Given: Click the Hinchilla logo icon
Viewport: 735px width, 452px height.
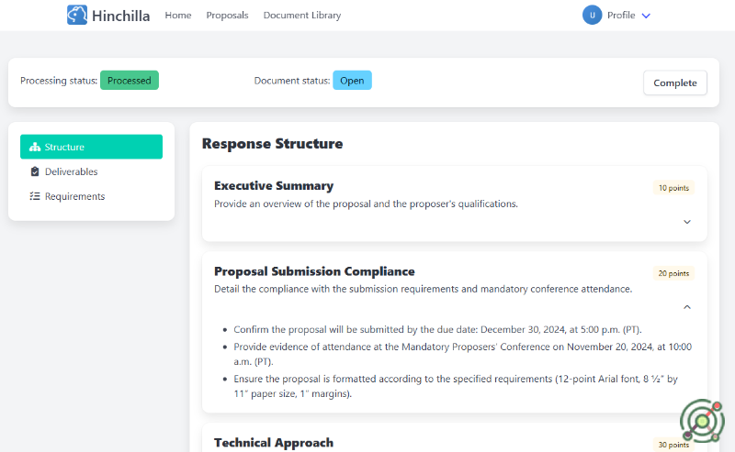Looking at the screenshot, I should click(x=77, y=15).
